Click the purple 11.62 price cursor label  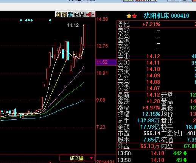tap(106, 62)
